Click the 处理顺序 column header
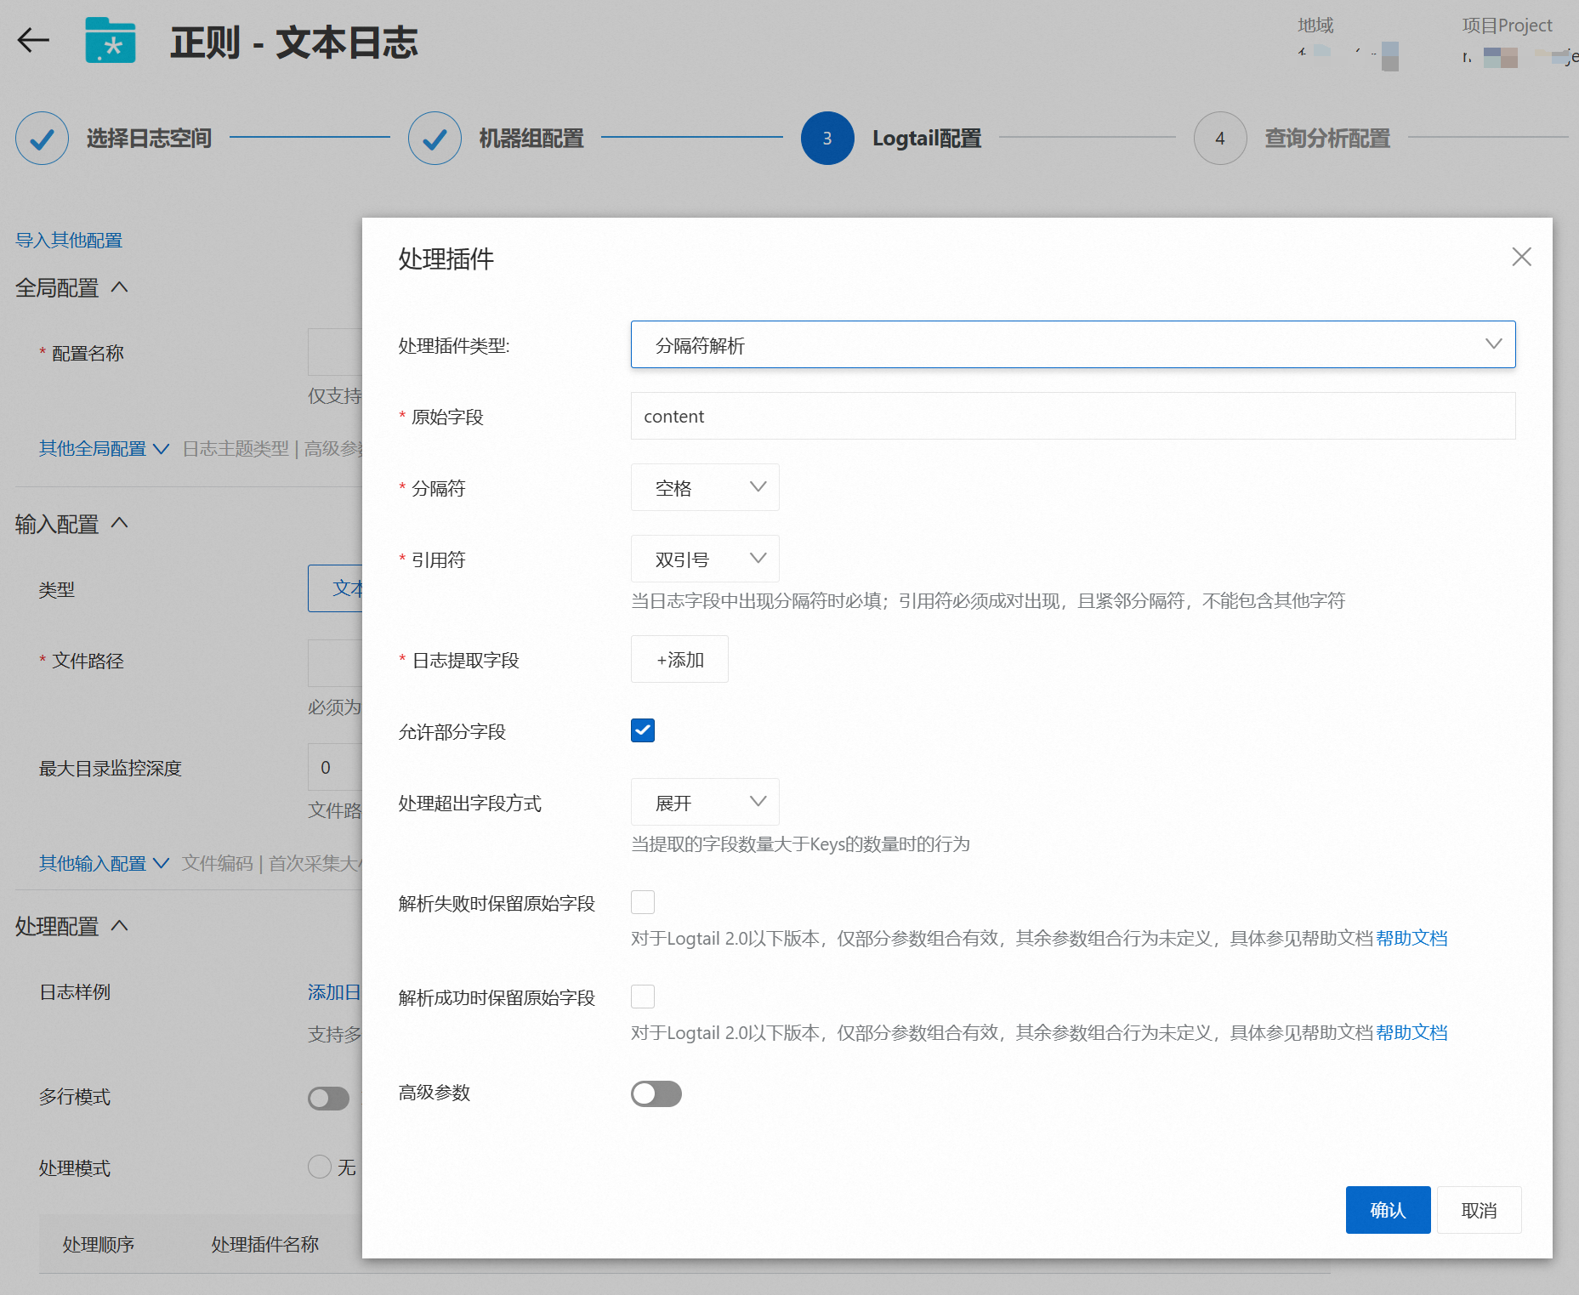Screen dimensions: 1579x1295 point(99,1244)
